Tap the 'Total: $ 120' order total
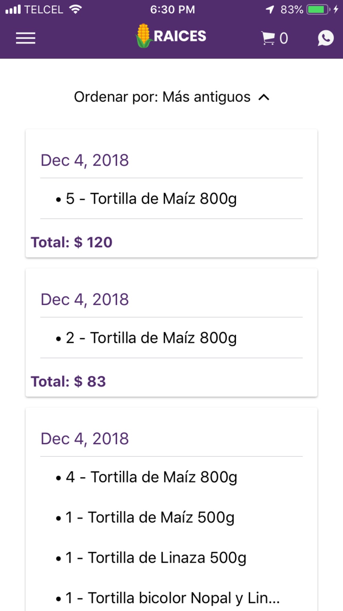Screen dimensions: 343x611 (x=72, y=242)
